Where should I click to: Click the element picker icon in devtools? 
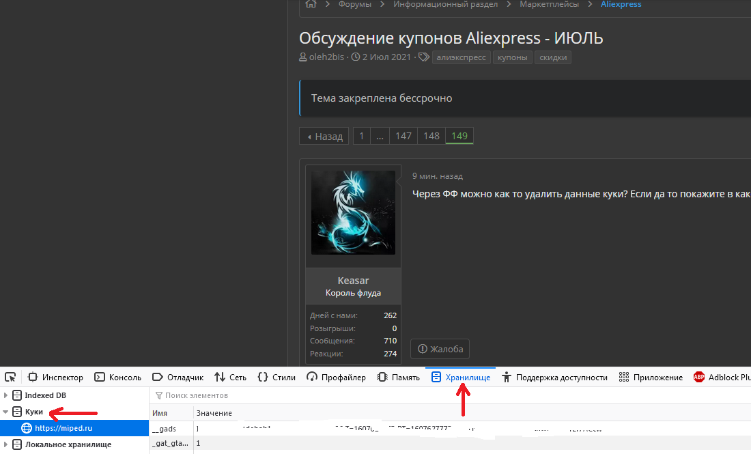(10, 377)
